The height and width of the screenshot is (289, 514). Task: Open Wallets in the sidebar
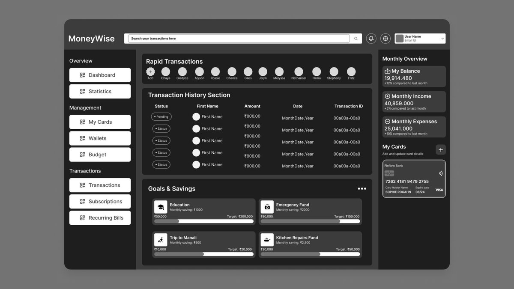[x=100, y=138]
